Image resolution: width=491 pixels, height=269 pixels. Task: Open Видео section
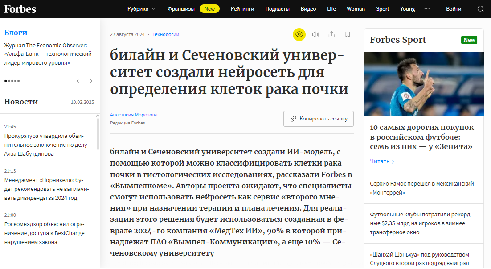(x=308, y=9)
